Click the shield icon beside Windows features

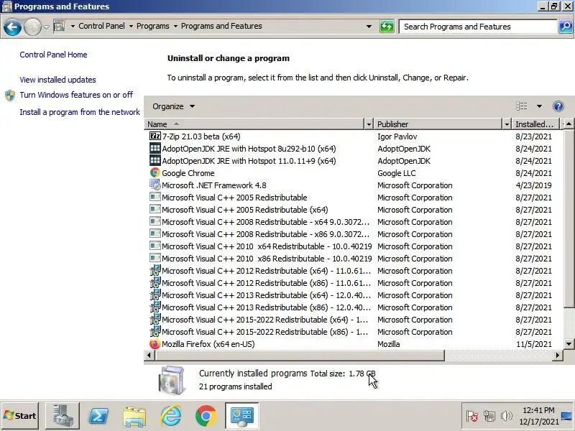[10, 96]
